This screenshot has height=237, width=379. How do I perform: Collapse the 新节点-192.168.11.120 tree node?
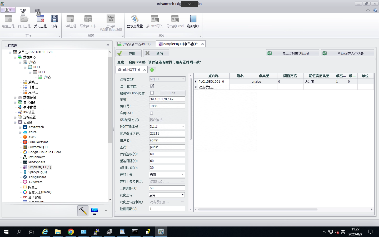[10, 52]
